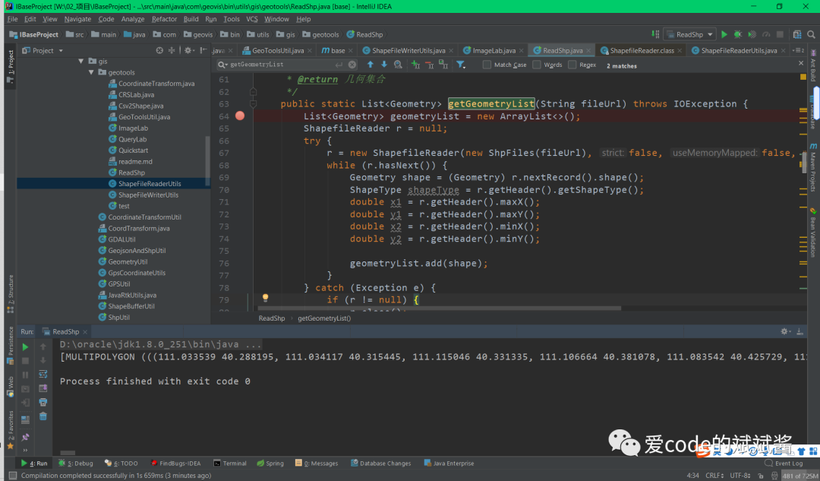Image resolution: width=820 pixels, height=481 pixels.
Task: Open the 6: TODO tool window
Action: coord(121,464)
